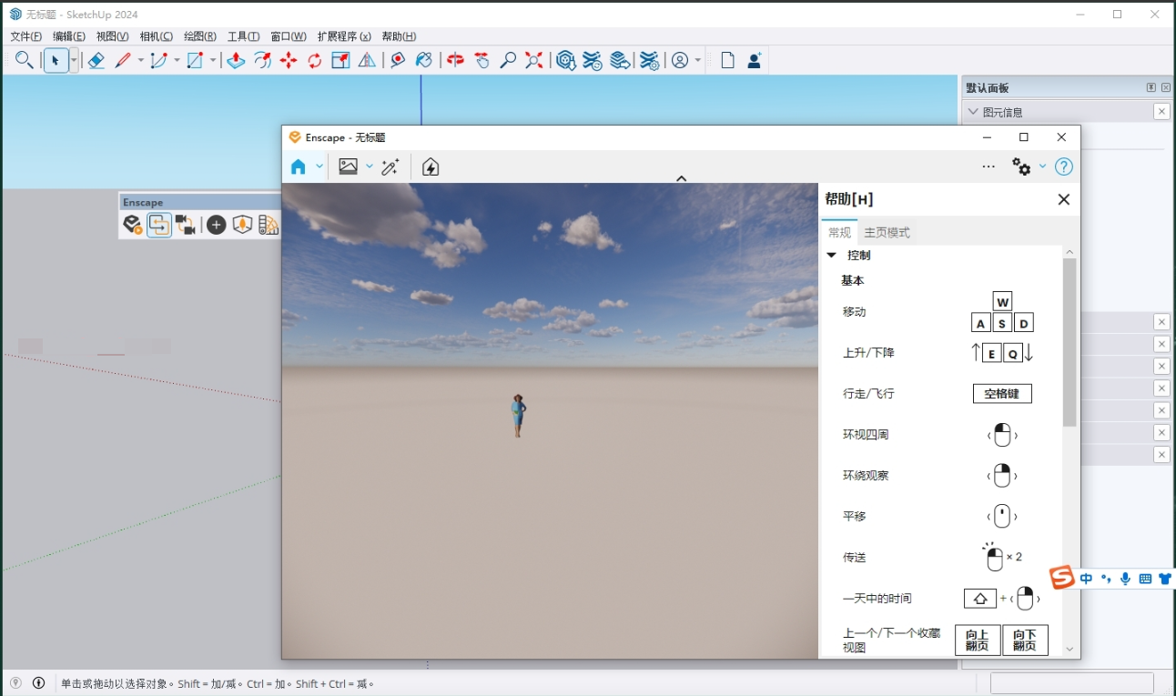This screenshot has height=696, width=1176.
Task: Select the Rotate tool
Action: pyautogui.click(x=315, y=60)
